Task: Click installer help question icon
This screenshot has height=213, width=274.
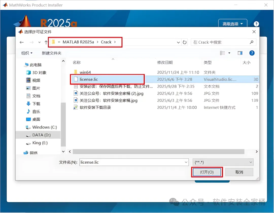Action: (x=256, y=24)
